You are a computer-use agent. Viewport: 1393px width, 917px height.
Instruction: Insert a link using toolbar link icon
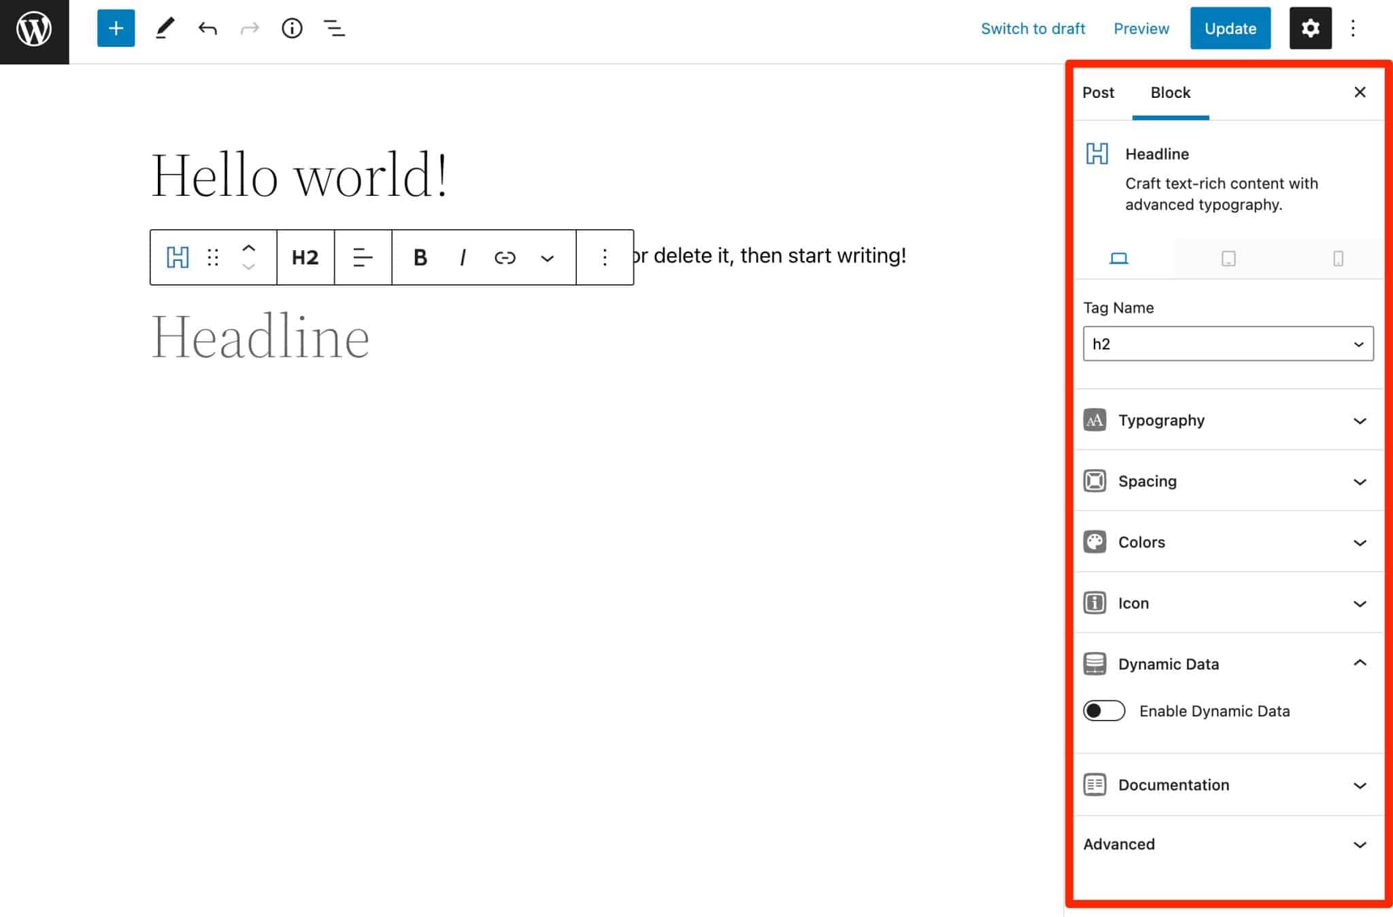pyautogui.click(x=505, y=258)
